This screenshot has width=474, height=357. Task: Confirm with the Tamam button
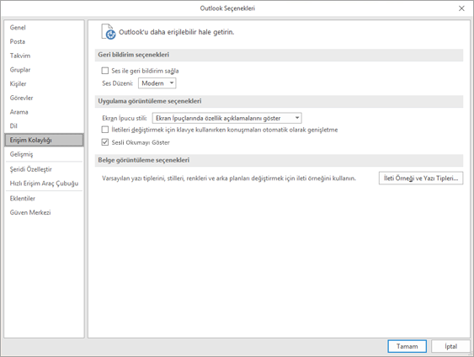click(407, 346)
